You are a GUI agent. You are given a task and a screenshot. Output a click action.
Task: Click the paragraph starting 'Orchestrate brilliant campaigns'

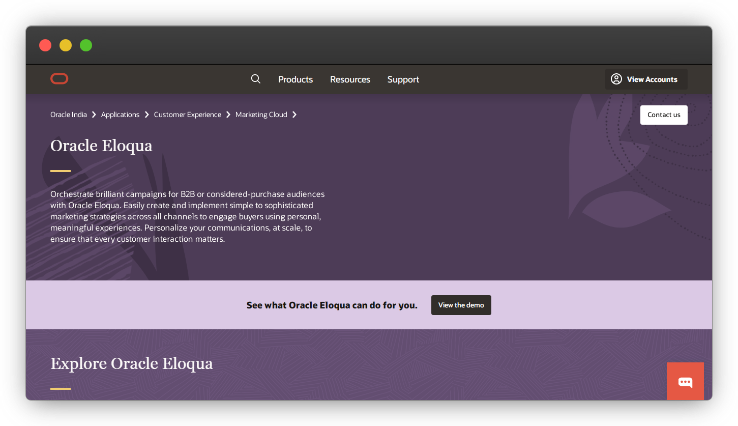click(x=188, y=216)
